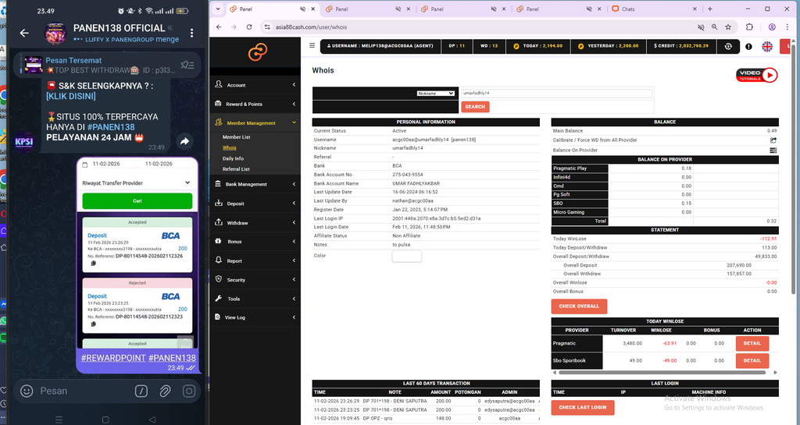800x425 pixels.
Task: Forward the message with share arrow icon
Action: point(184,141)
